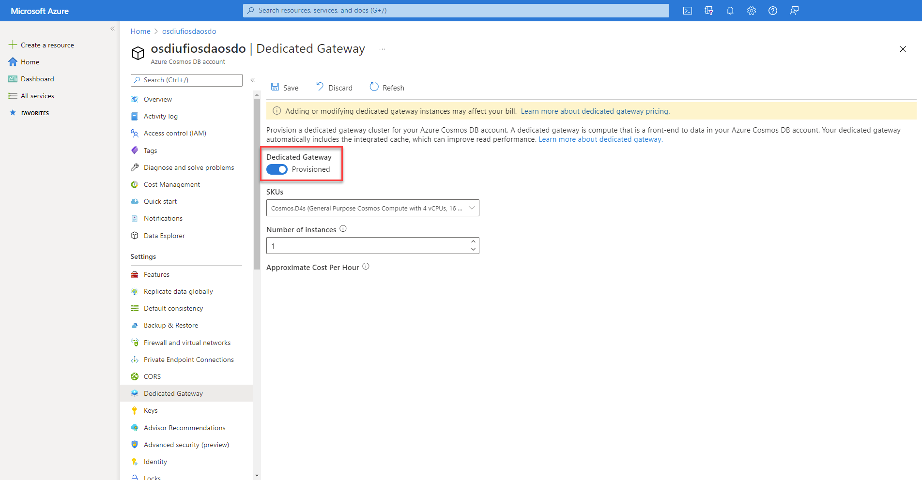The width and height of the screenshot is (922, 480).
Task: Open the SKUs dropdown
Action: [373, 208]
